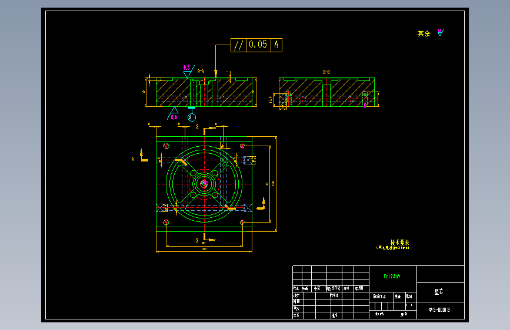Select the cyan datum A circle marker
Viewport: 510px width, 330px height.
point(192,117)
